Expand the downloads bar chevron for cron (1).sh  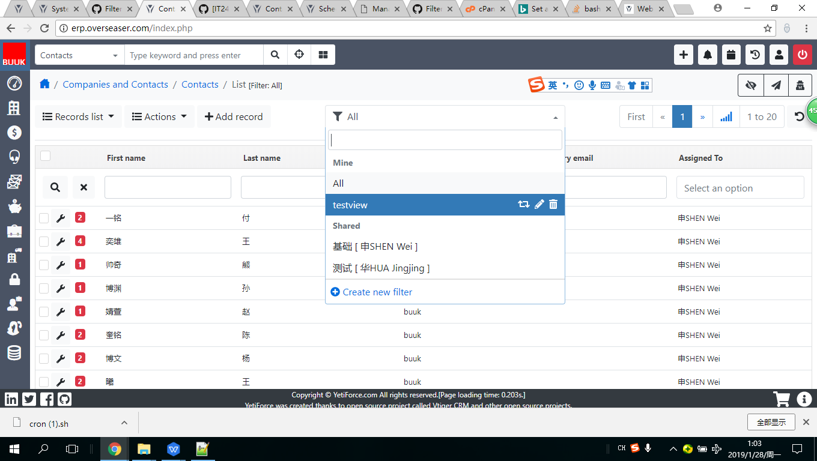tap(124, 423)
